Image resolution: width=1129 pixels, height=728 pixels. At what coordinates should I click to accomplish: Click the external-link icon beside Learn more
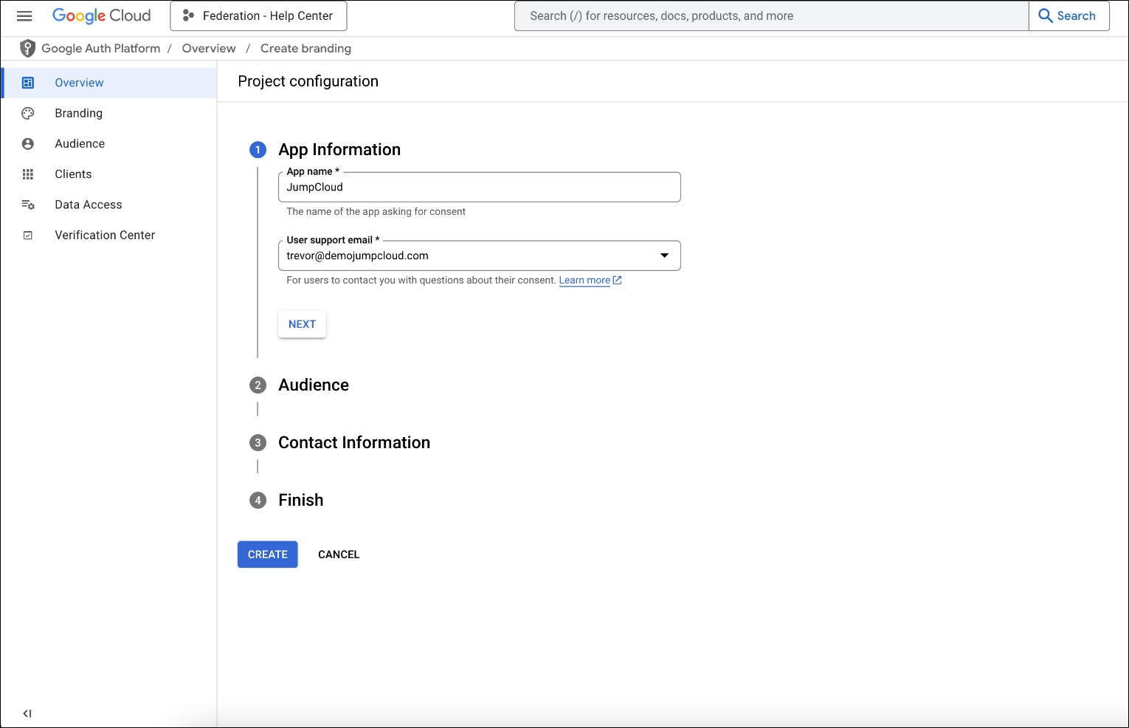pyautogui.click(x=617, y=280)
